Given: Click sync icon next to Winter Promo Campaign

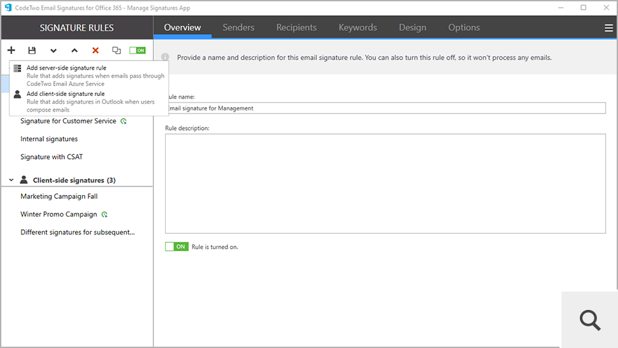Looking at the screenshot, I should (x=105, y=215).
